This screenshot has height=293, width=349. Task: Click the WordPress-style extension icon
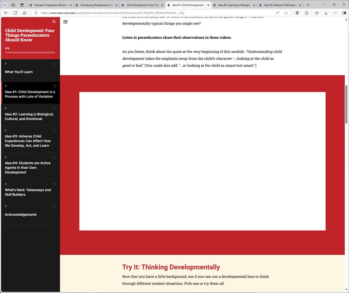(297, 13)
